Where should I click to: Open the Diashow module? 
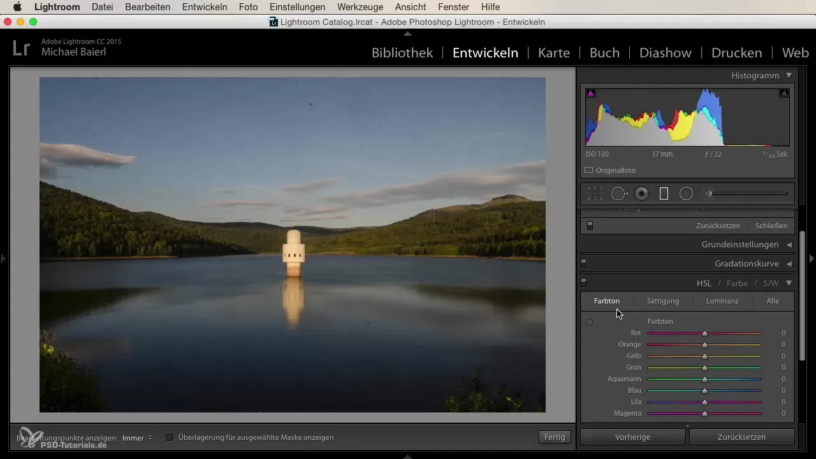666,53
